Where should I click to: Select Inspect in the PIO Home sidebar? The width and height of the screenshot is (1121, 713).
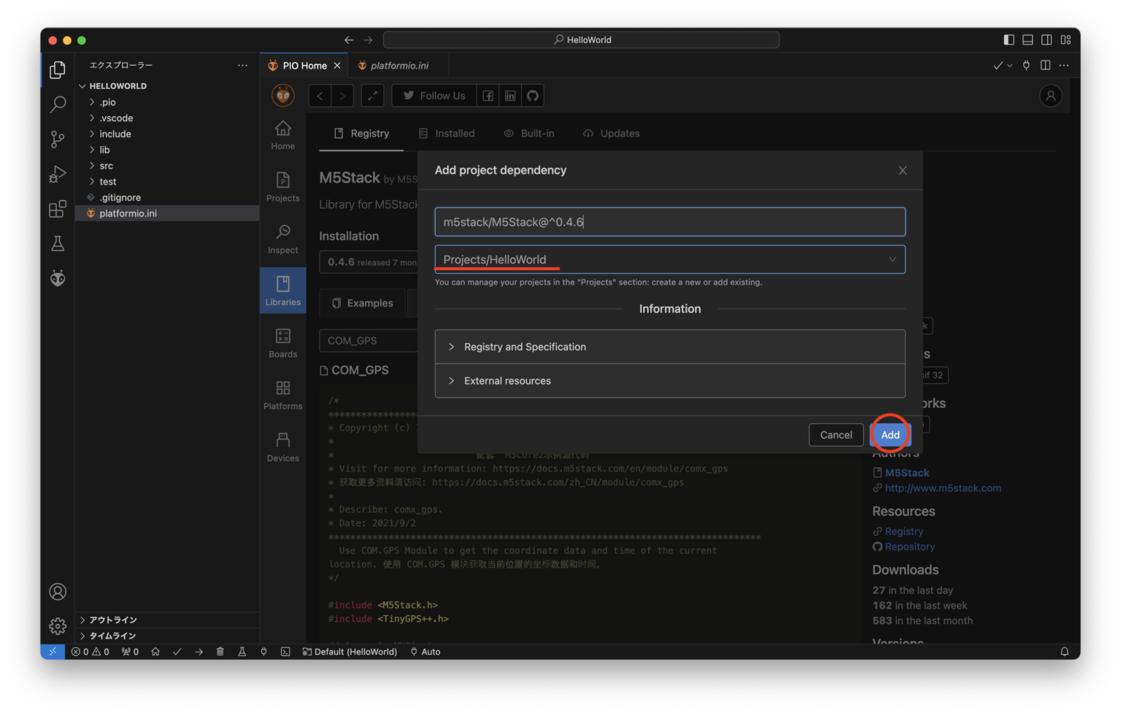[x=282, y=239]
